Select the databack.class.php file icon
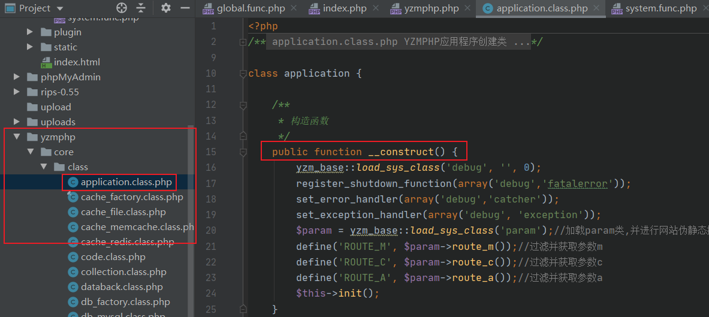This screenshot has width=709, height=317. click(73, 286)
